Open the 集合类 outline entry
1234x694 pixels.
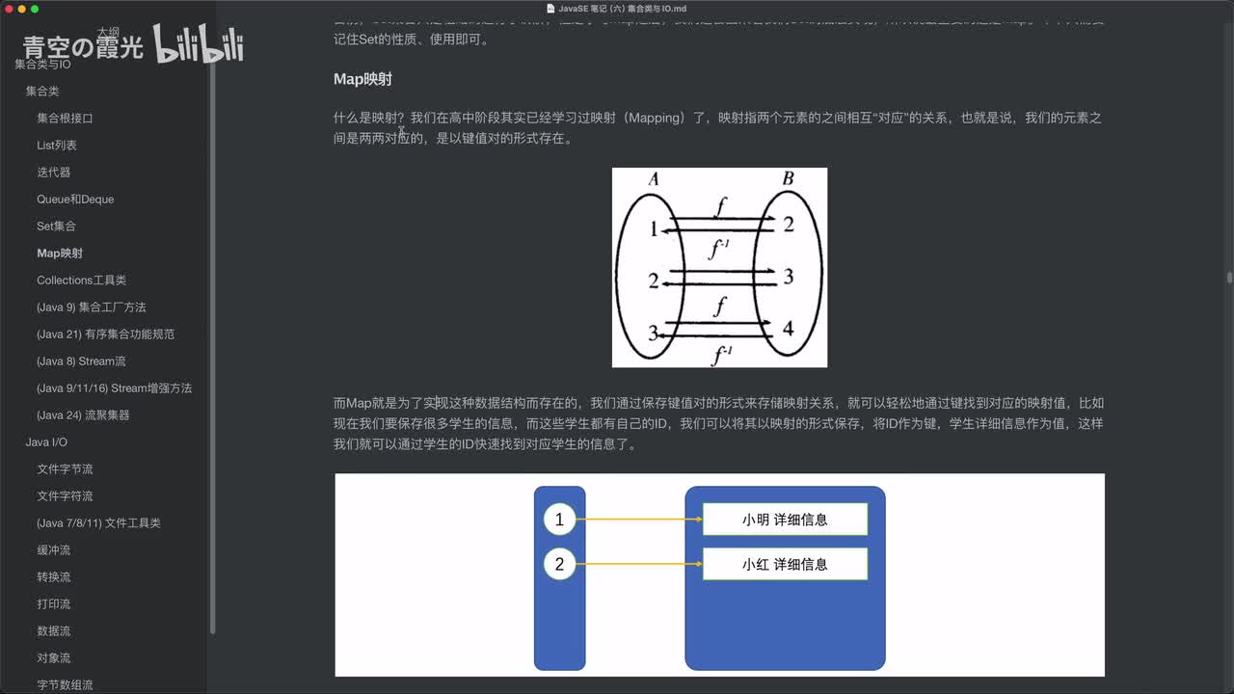click(42, 91)
